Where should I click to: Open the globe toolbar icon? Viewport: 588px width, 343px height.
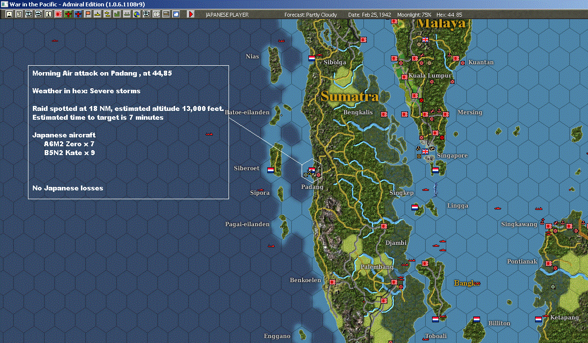coord(136,14)
